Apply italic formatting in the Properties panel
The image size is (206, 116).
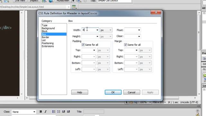tap(45, 112)
